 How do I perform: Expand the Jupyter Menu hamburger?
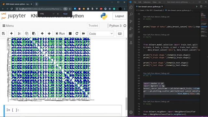point(8,26)
